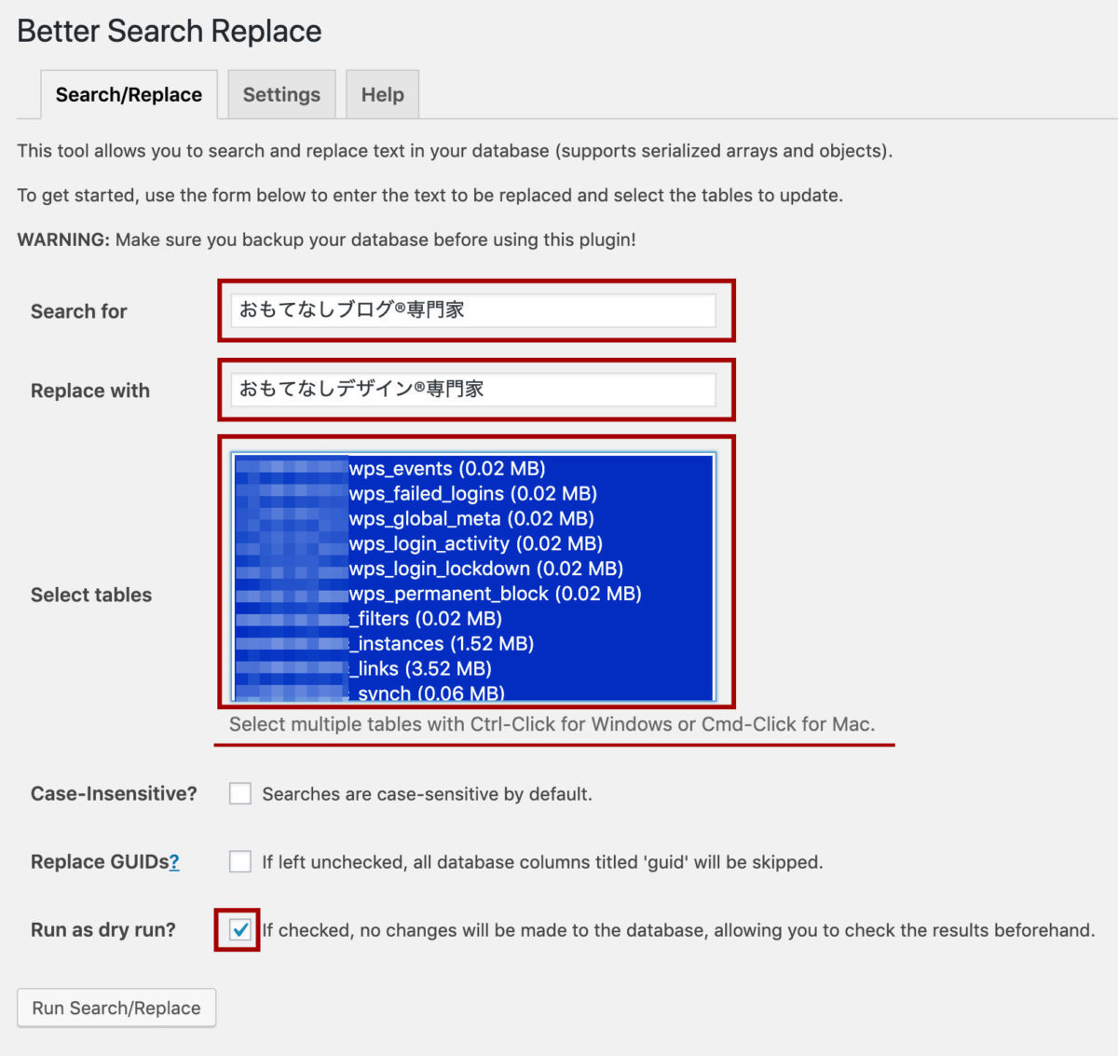The image size is (1118, 1056).
Task: Select wps_failed_logins table entry
Action: [x=472, y=494]
